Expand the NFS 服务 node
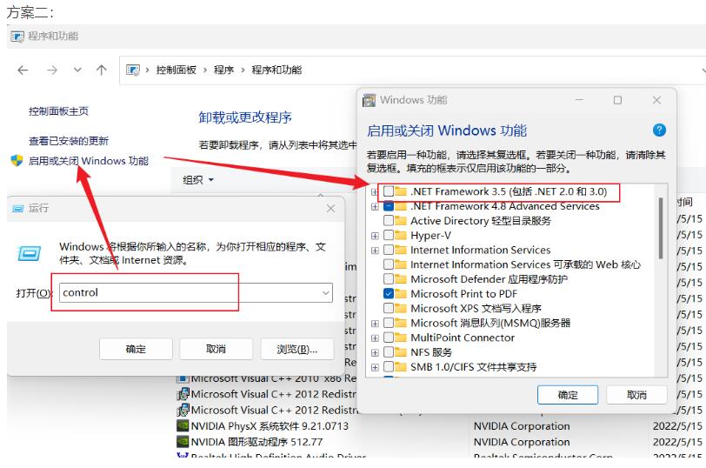This screenshot has width=706, height=468. coord(375,352)
